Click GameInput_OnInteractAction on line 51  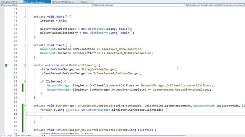coord(129,53)
